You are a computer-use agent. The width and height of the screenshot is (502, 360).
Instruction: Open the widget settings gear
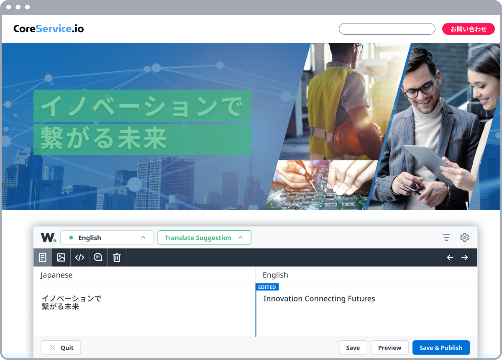coord(464,237)
